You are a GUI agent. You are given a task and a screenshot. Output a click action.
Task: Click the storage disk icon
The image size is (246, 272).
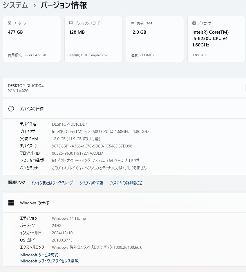[x=10, y=23]
